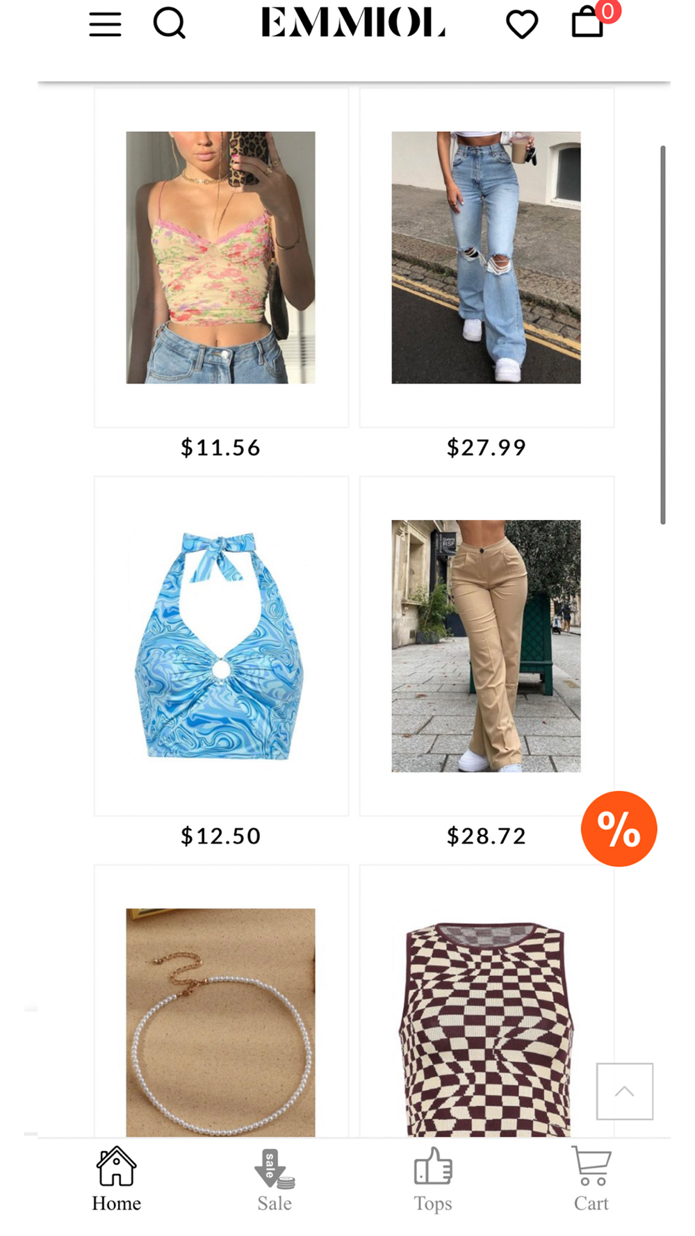The height and width of the screenshot is (1236, 695).
Task: Open the ripped blue jeans product
Action: (x=486, y=257)
